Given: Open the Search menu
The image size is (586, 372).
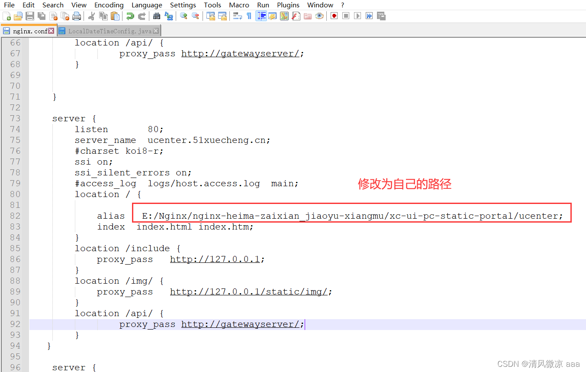Looking at the screenshot, I should pyautogui.click(x=53, y=5).
